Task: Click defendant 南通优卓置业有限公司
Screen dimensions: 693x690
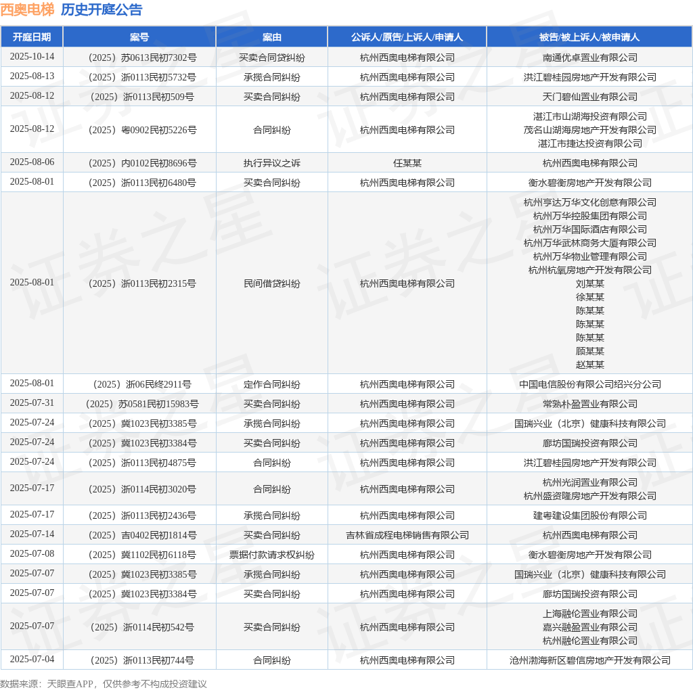Action: pyautogui.click(x=589, y=58)
